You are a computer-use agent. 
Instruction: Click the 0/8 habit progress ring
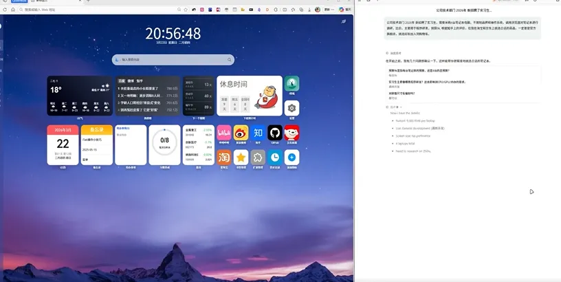tap(164, 142)
